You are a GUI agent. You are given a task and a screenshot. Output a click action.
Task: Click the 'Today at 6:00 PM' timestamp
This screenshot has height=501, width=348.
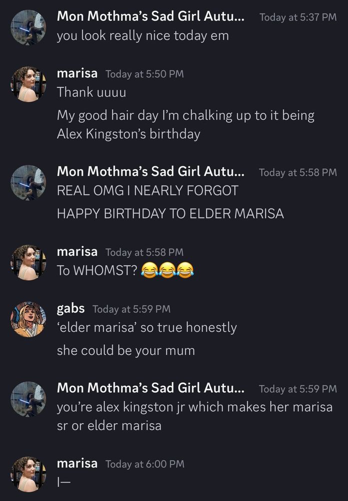(x=144, y=464)
